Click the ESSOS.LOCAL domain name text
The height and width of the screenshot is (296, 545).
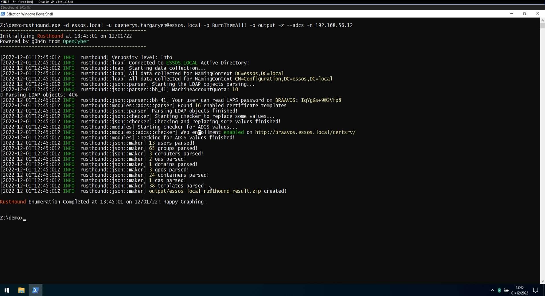[182, 63]
